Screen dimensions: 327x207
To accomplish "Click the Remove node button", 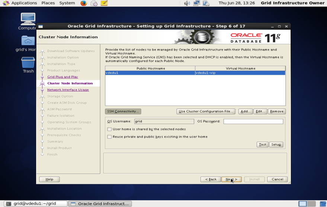I will coord(277,111).
